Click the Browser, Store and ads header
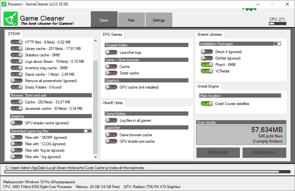 51,95
